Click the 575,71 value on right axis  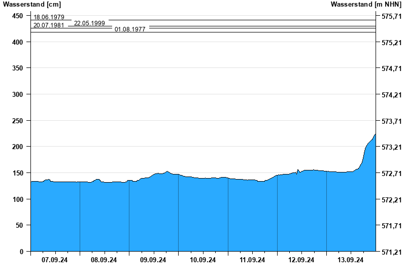point(391,17)
